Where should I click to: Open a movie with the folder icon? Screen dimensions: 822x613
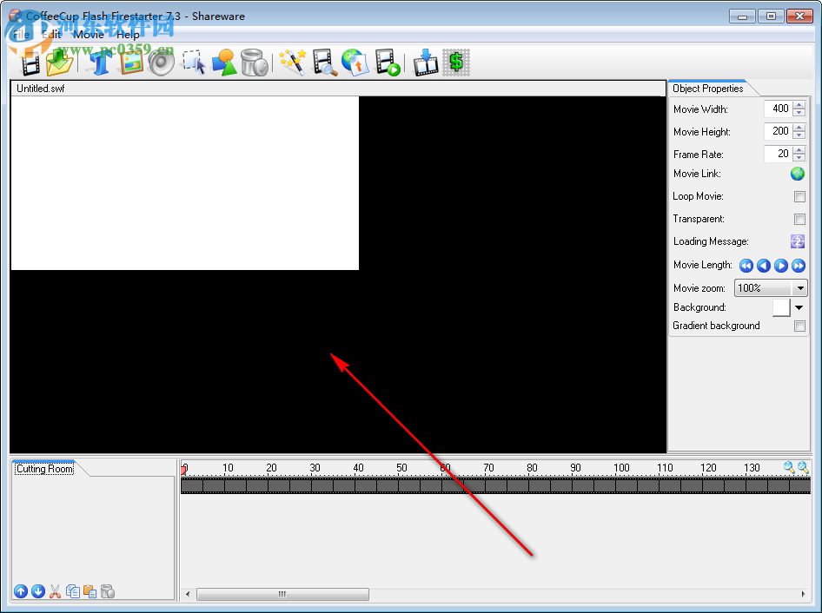click(59, 63)
